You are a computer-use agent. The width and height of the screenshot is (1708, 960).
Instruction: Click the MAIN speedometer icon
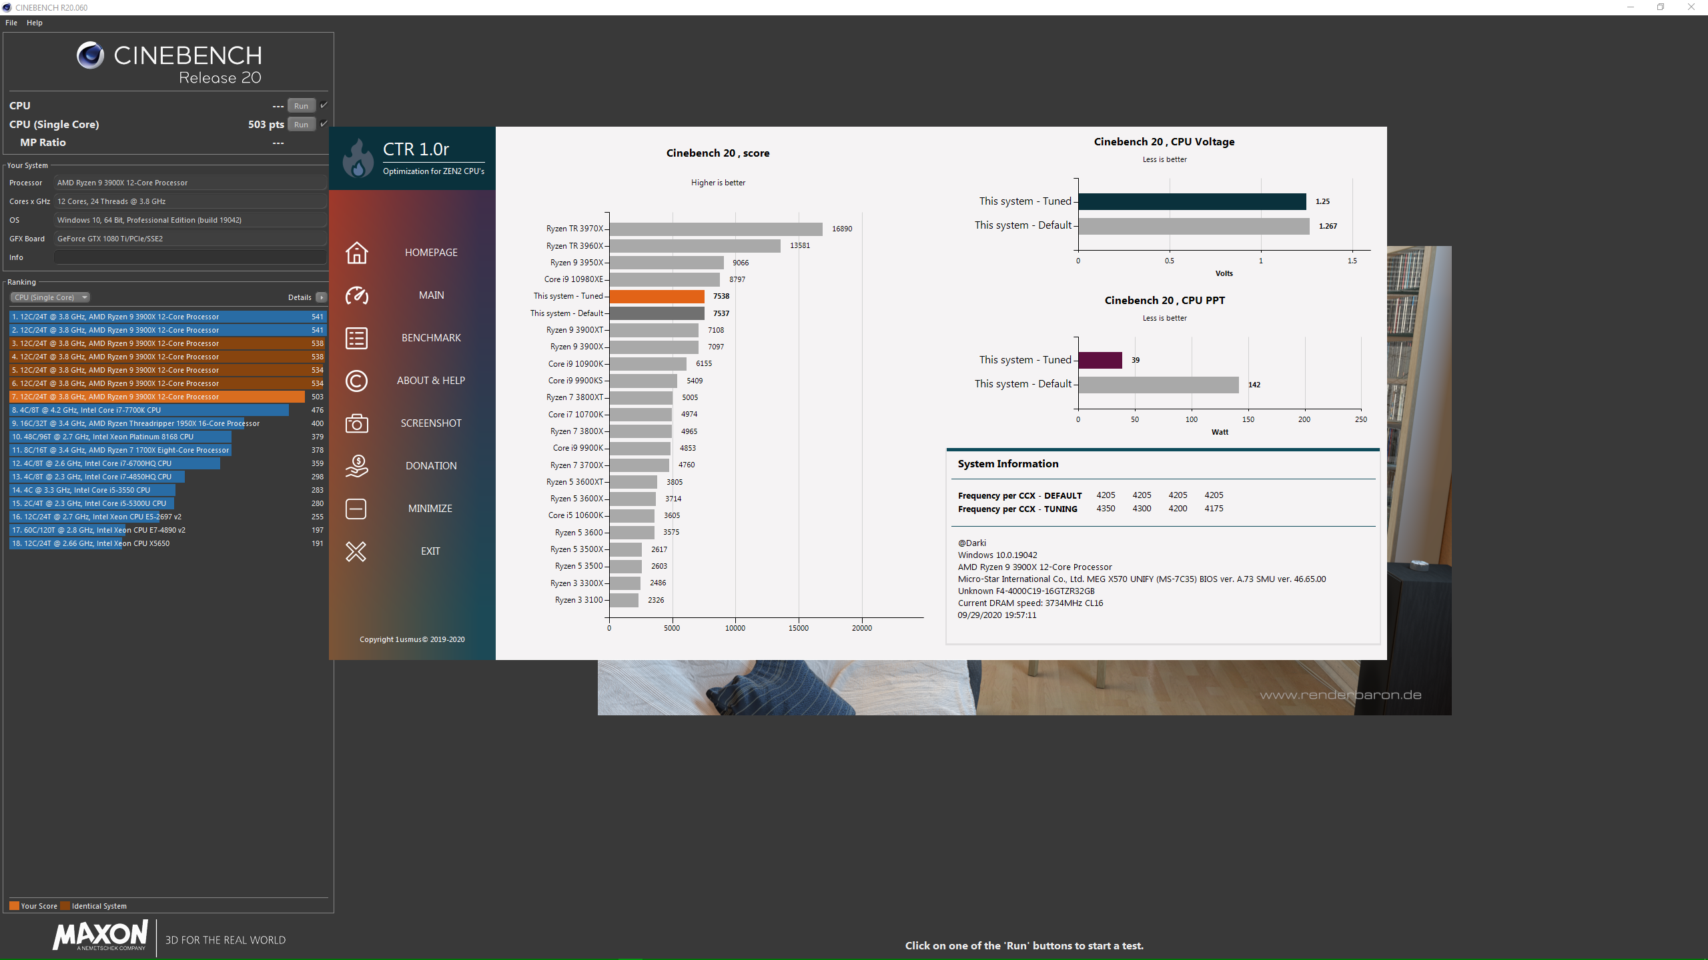[356, 295]
